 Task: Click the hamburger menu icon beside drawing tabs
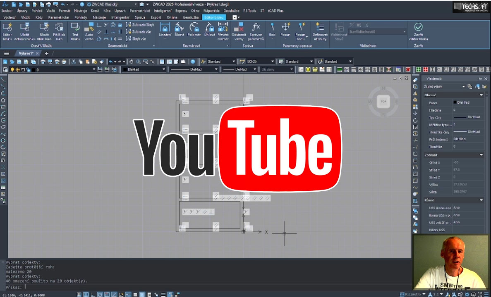[x=7, y=53]
